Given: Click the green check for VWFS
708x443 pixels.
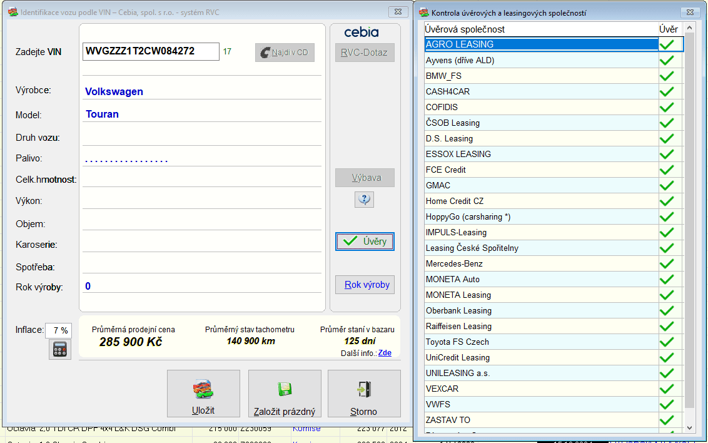Looking at the screenshot, I should pos(667,405).
